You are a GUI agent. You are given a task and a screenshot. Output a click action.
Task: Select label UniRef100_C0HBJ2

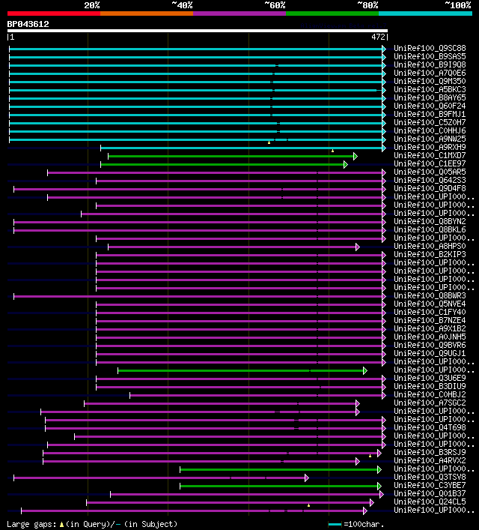click(x=430, y=394)
